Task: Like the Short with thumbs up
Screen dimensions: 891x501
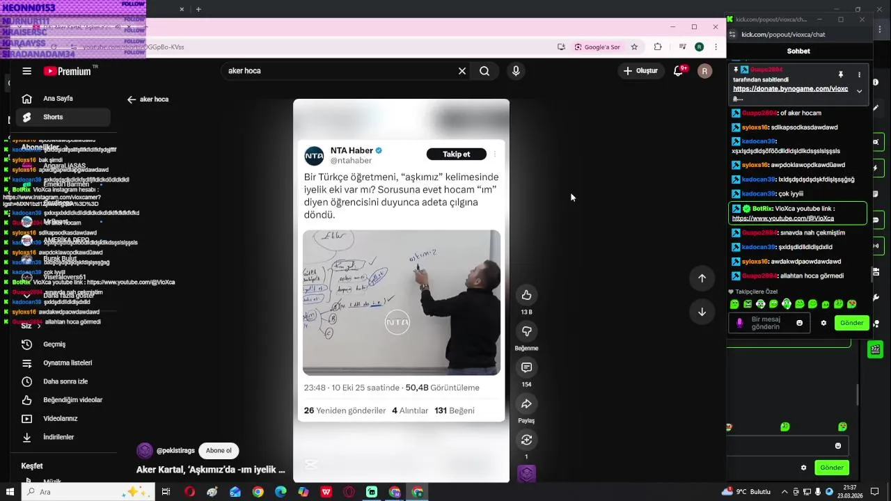Action: pyautogui.click(x=526, y=295)
